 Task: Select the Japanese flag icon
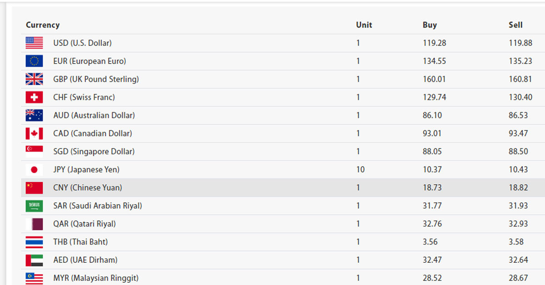point(34,170)
